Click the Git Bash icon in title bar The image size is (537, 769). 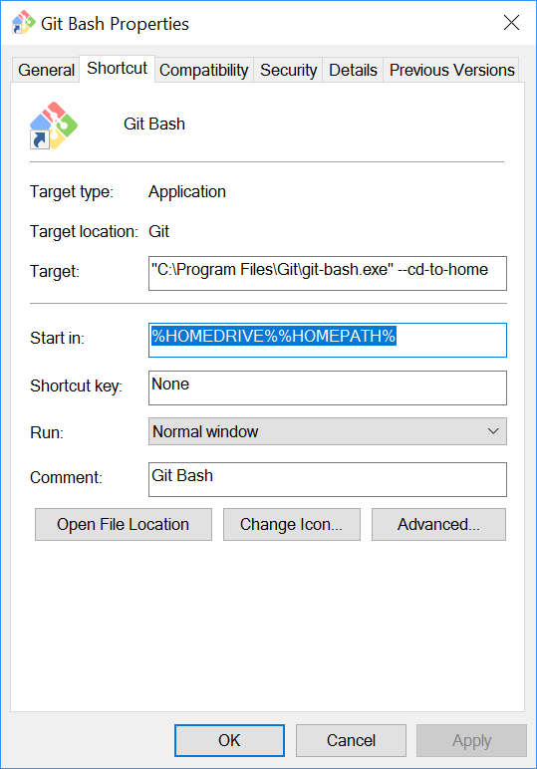pos(24,23)
